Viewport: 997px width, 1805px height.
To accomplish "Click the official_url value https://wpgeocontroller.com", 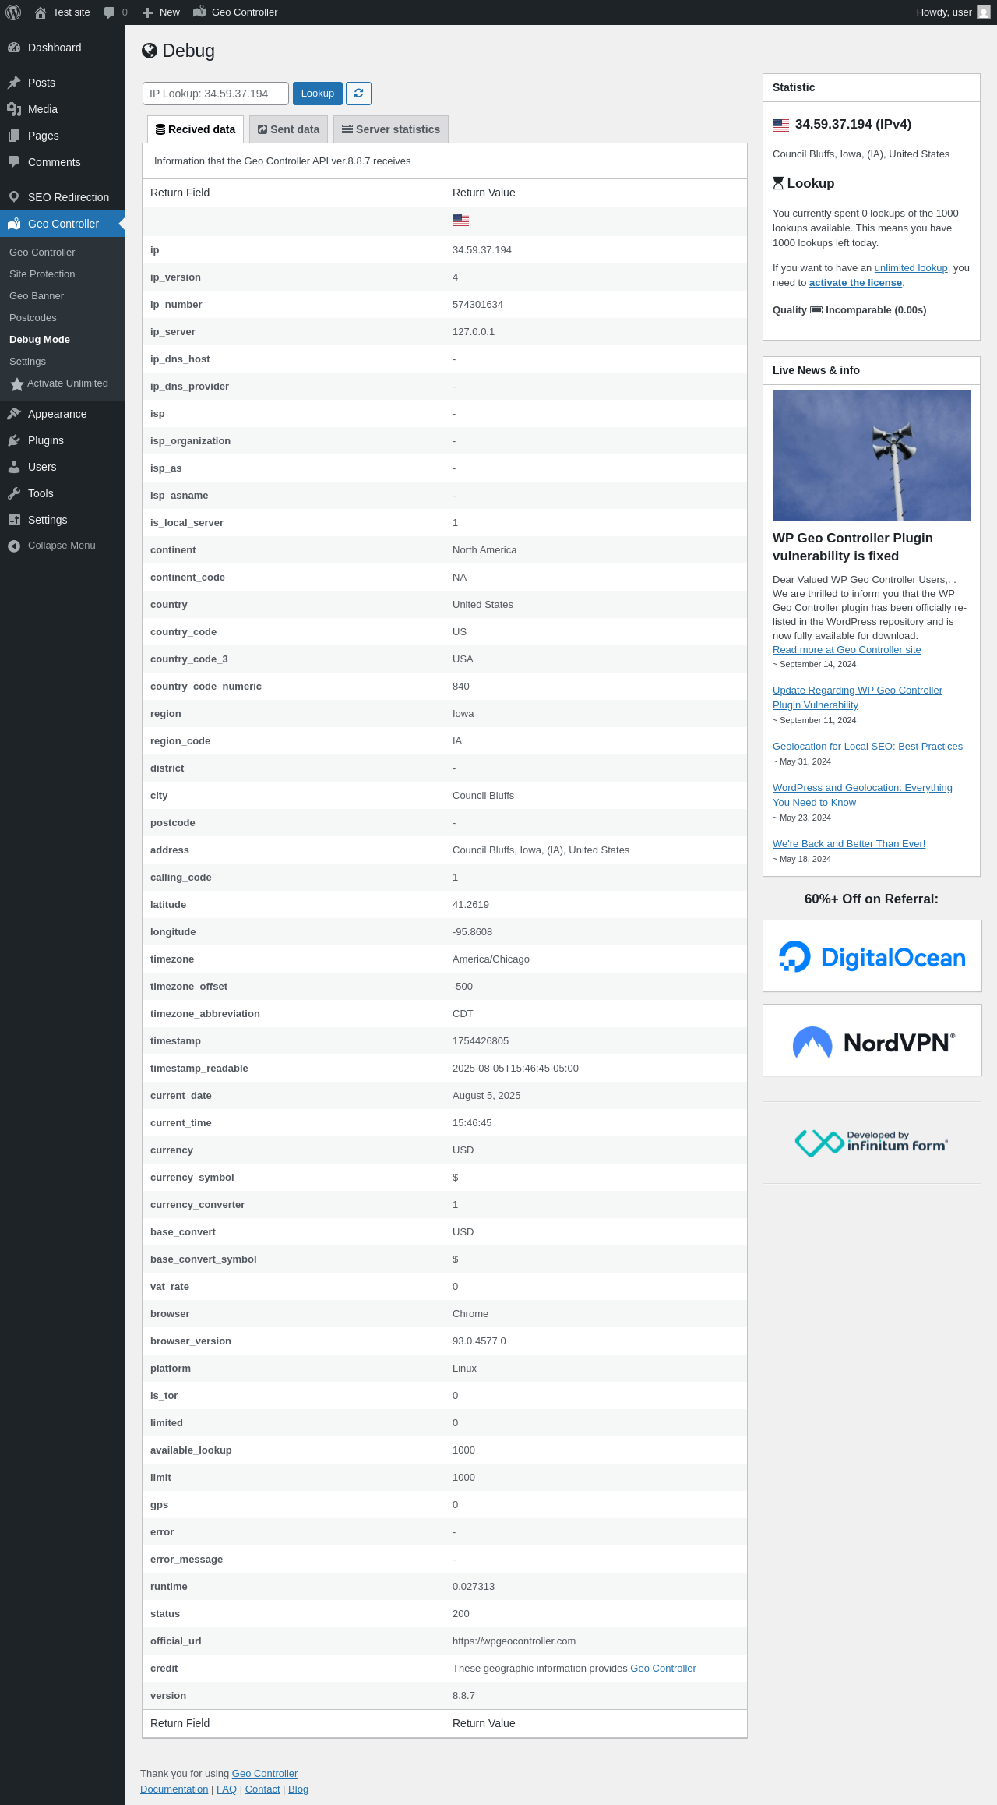I will pos(514,1641).
